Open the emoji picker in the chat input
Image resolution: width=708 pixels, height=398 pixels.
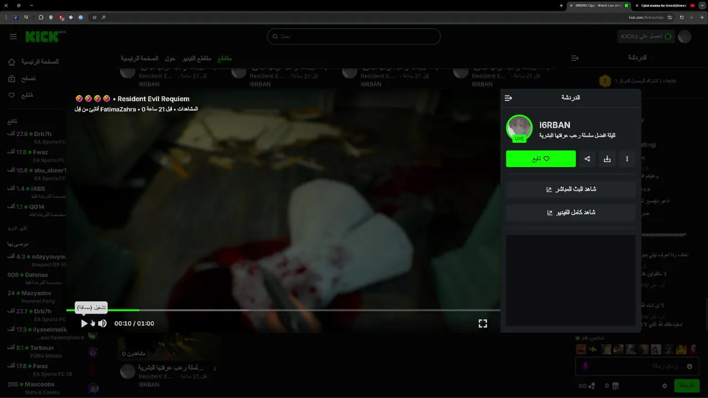click(690, 366)
